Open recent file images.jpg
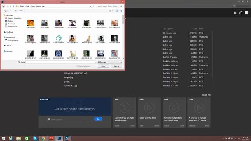 tap(68, 78)
